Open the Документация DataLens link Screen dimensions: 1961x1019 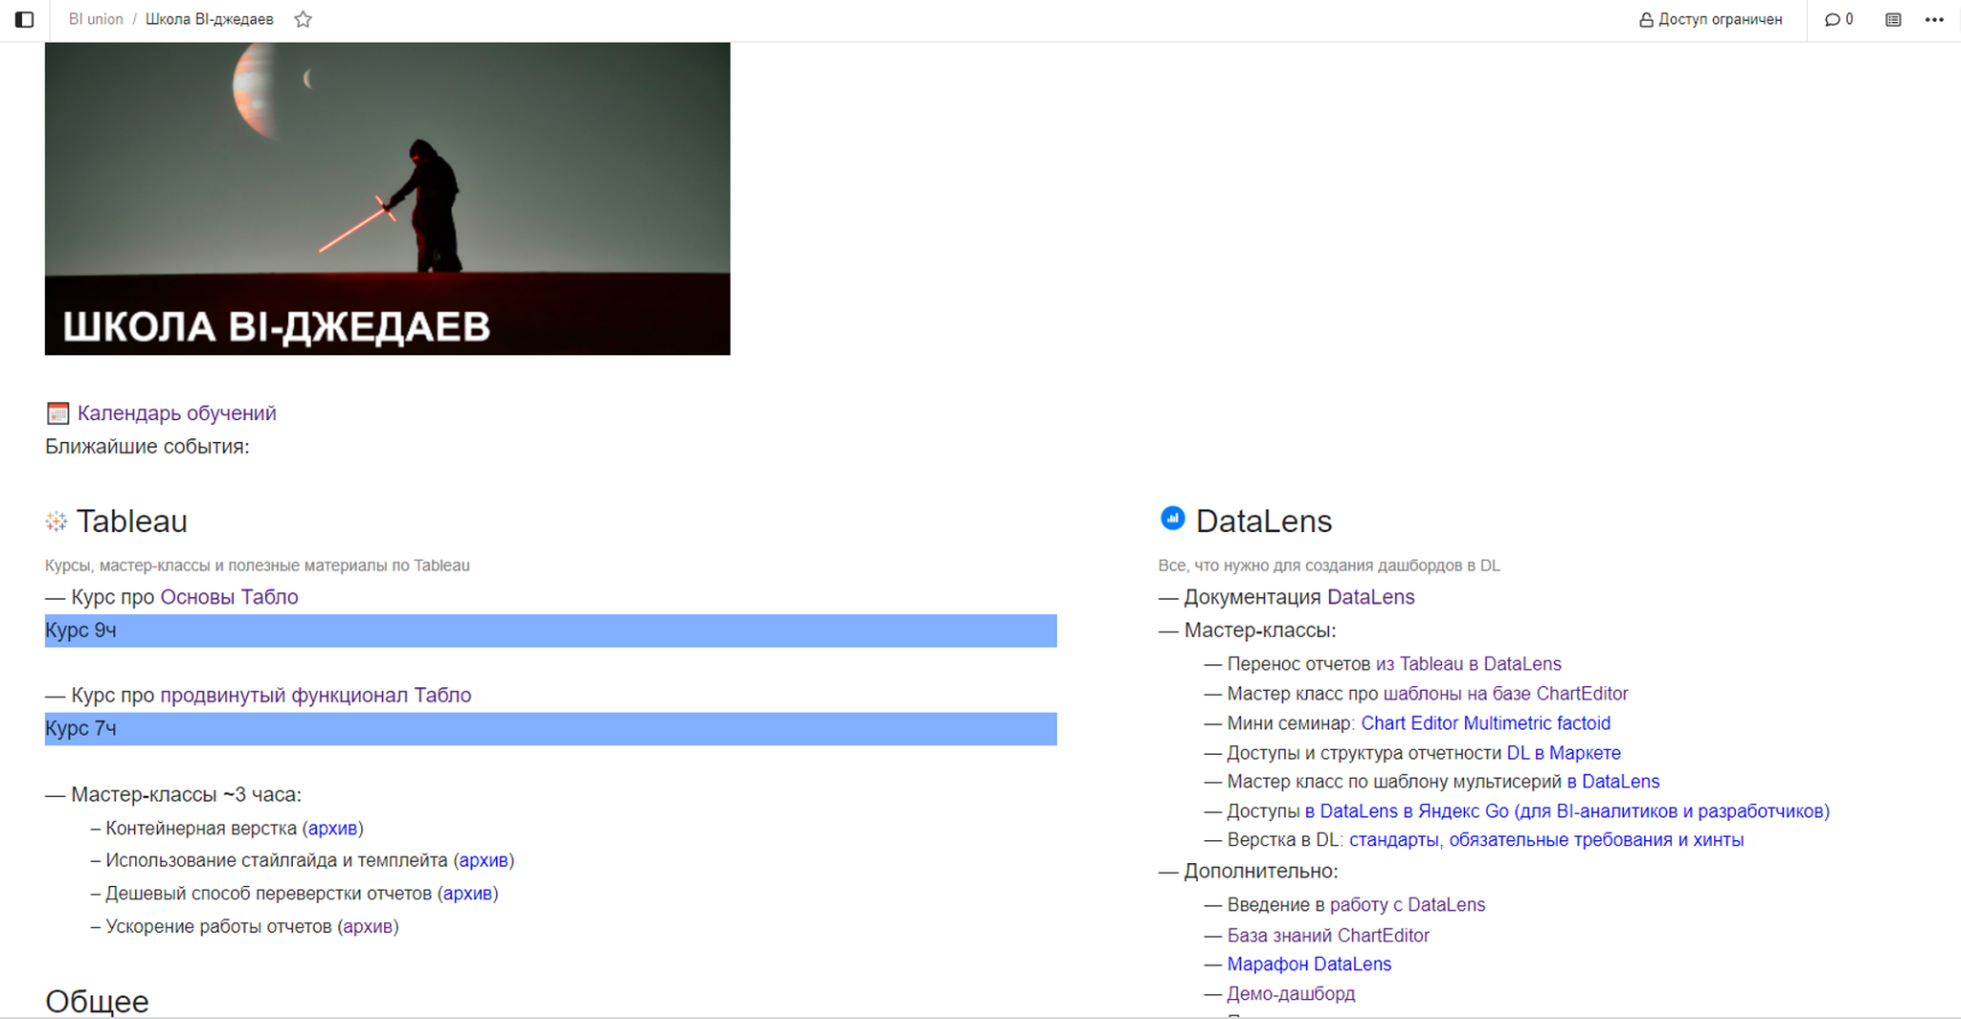pos(1370,597)
